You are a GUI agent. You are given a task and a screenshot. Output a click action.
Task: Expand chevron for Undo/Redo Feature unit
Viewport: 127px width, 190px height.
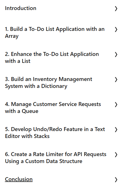pos(116,130)
